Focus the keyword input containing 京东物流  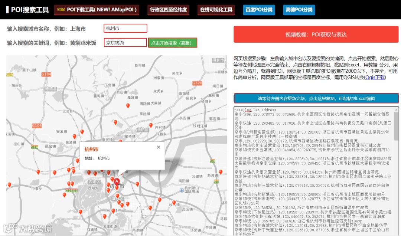(x=125, y=42)
